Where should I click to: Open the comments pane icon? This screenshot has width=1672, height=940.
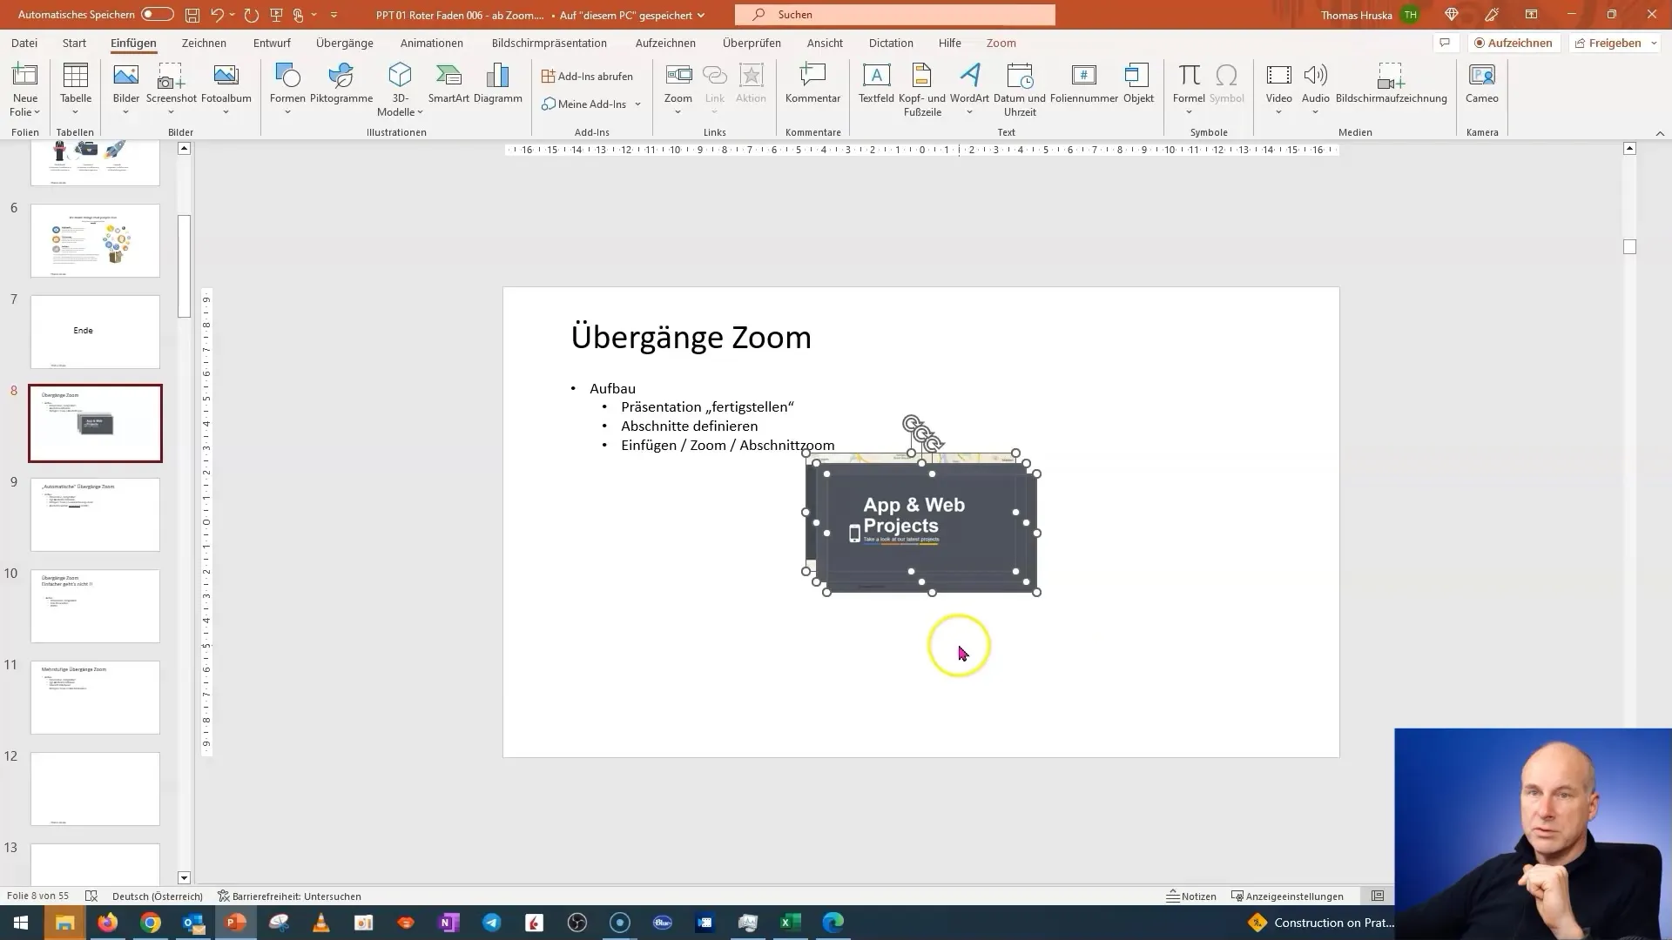coord(1445,43)
